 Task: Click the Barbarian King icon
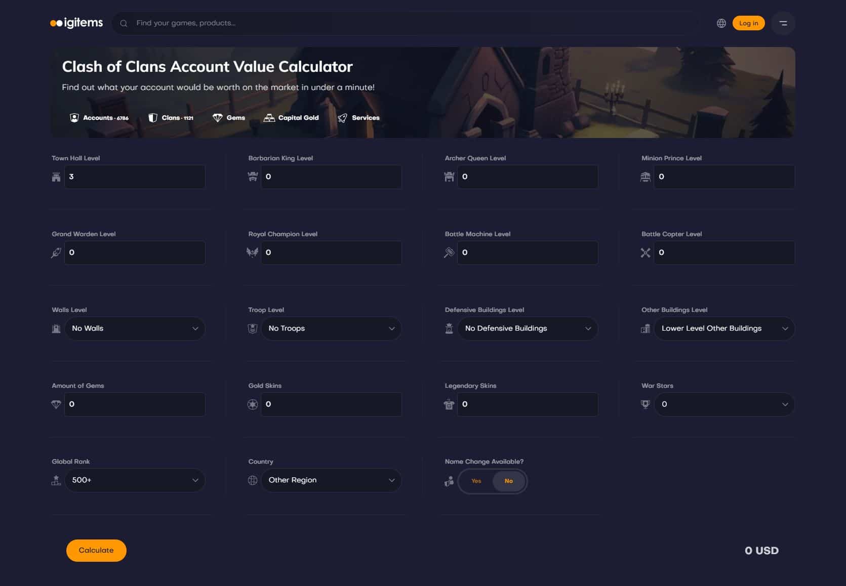tap(253, 177)
